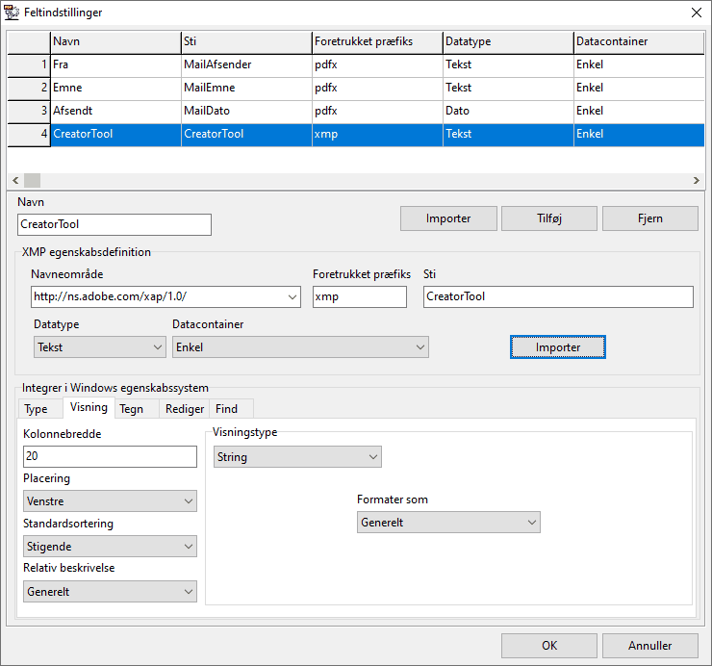The image size is (712, 666).
Task: Select row header number 1
Action: point(29,65)
